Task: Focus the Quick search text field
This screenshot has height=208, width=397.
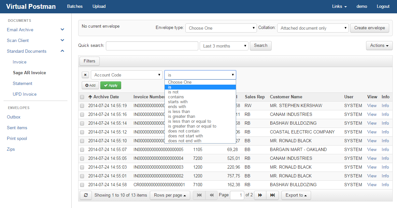Action: click(x=152, y=46)
